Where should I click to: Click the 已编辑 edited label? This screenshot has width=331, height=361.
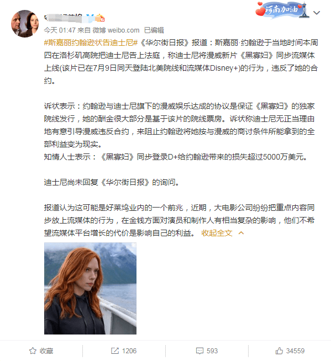coord(154,30)
